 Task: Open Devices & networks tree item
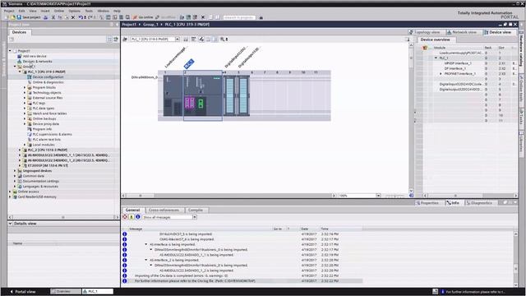37,62
